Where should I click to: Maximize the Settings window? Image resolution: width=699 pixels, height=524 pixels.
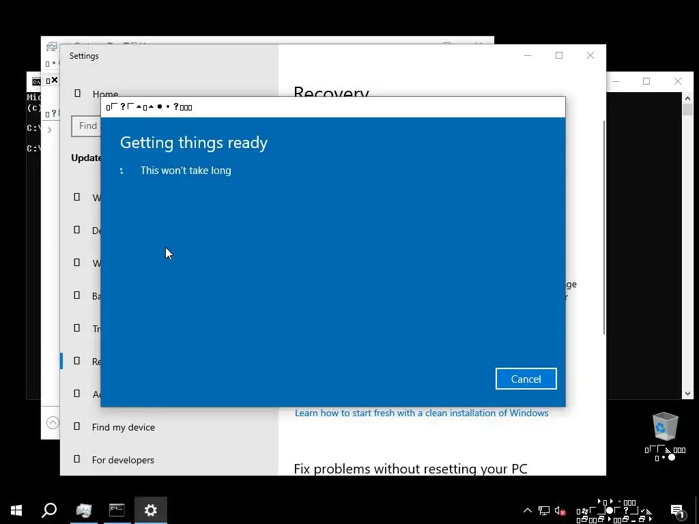click(559, 56)
